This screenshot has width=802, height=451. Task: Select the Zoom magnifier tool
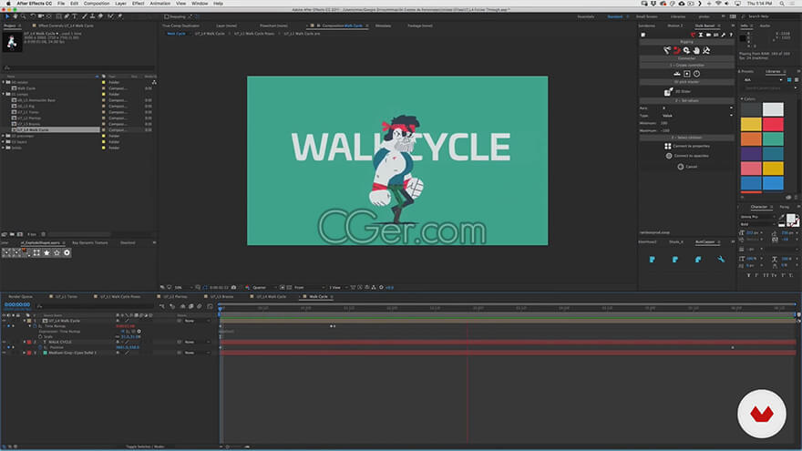coord(24,16)
